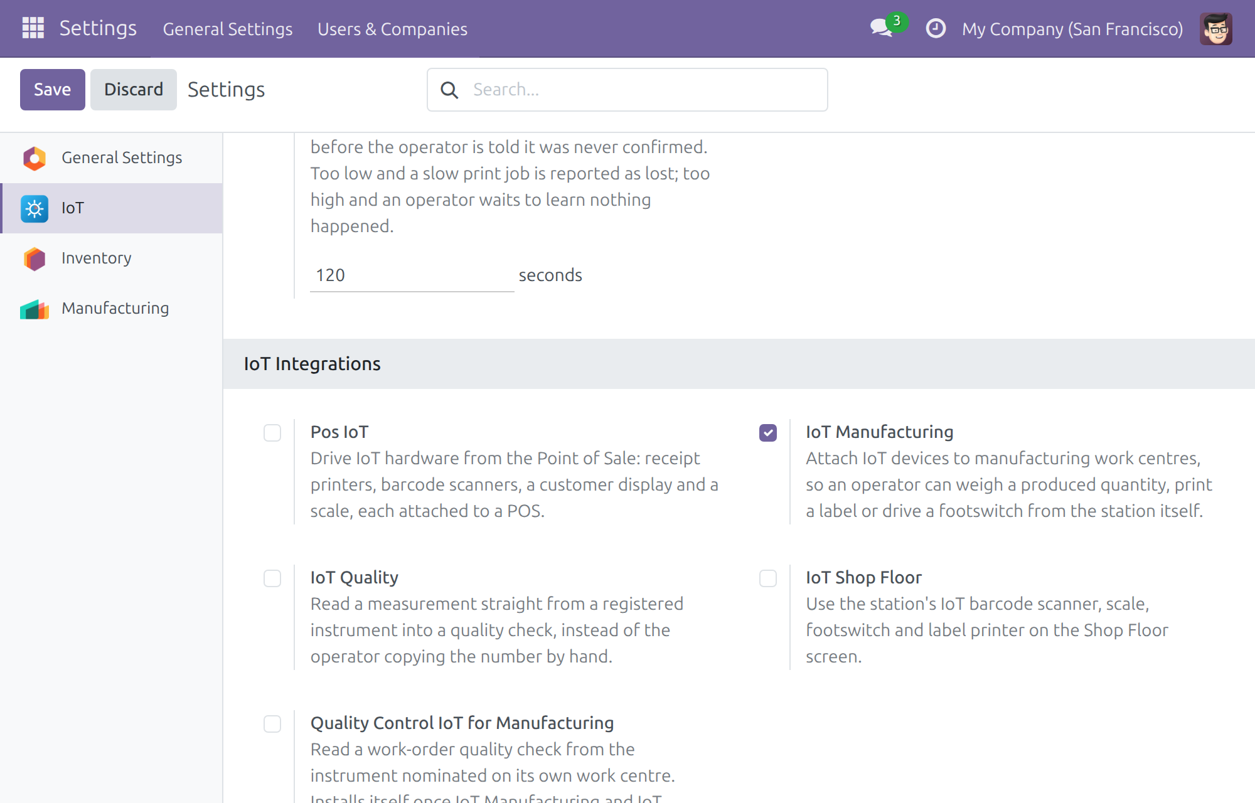This screenshot has height=803, width=1255.
Task: Click the IoT Shop Floor setting title
Action: pyautogui.click(x=863, y=578)
